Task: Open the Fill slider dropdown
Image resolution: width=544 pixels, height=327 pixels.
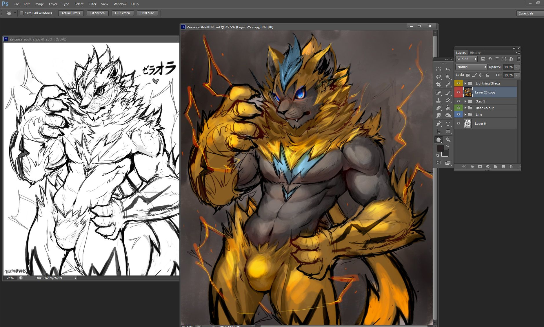Action: (517, 75)
